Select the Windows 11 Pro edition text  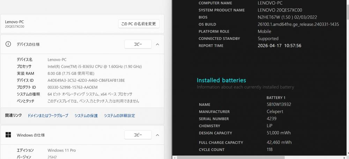point(62,150)
